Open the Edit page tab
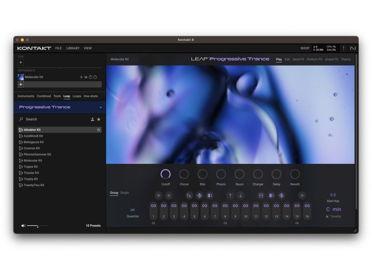Screen dimensions: 372x279 click(287, 59)
